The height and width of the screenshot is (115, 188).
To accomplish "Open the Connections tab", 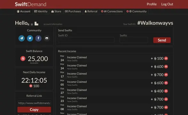I will pos(112,11).
